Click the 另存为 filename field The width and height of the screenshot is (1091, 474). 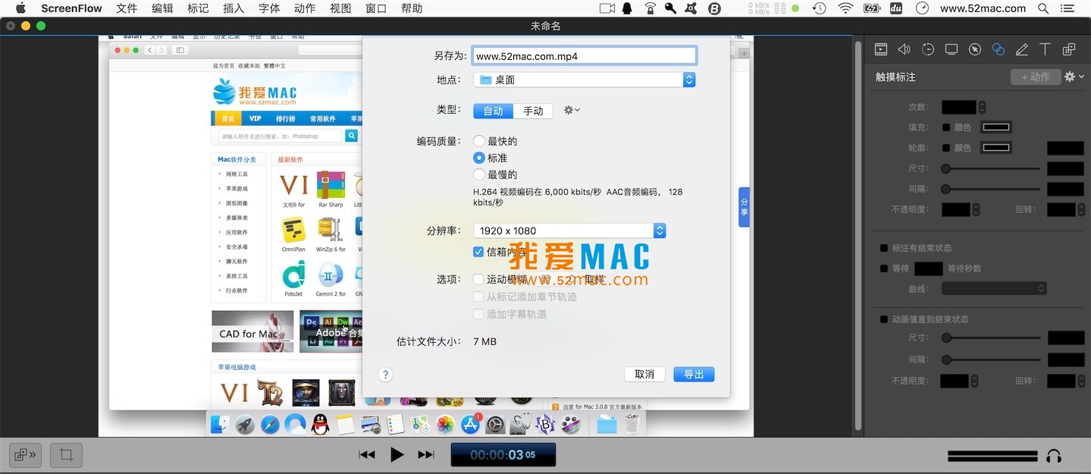[585, 55]
